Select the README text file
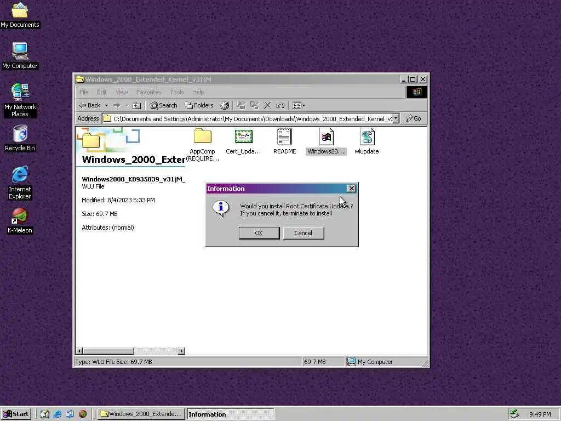The width and height of the screenshot is (561, 421). coord(284,142)
